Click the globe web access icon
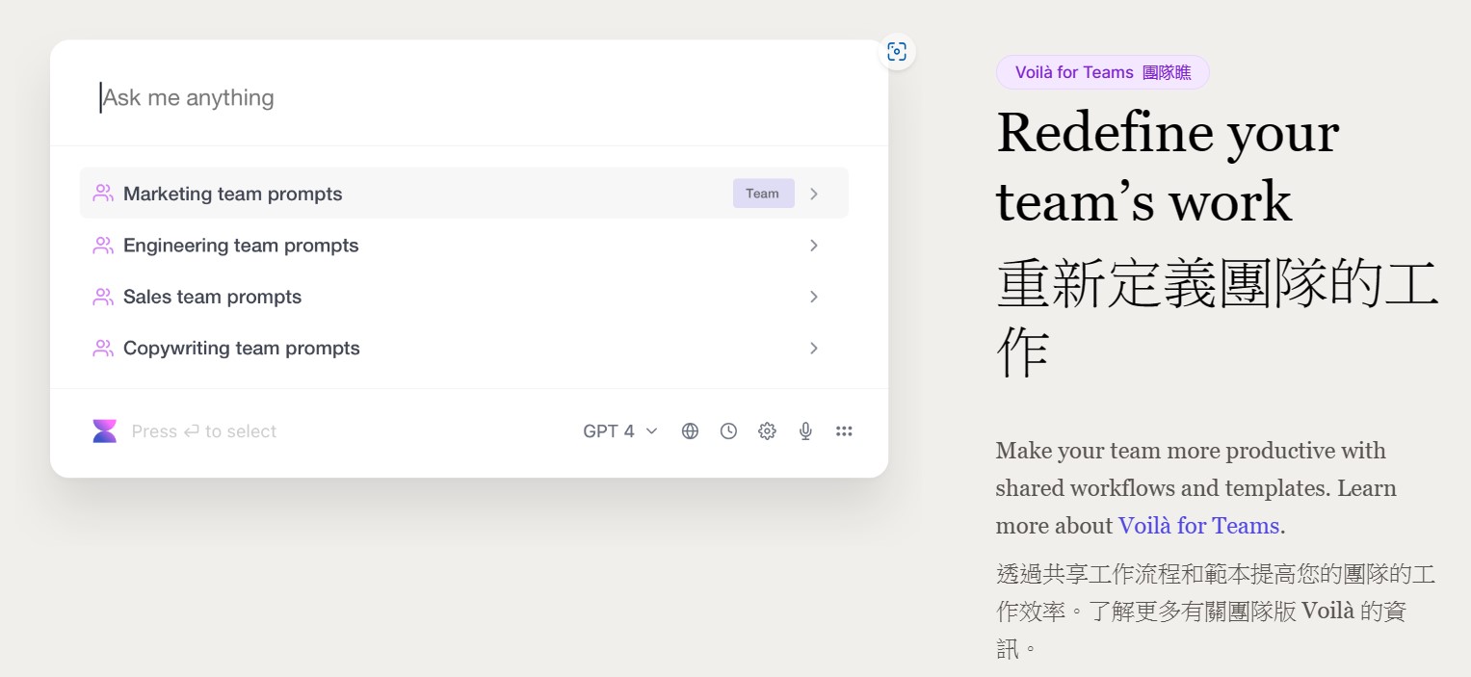Image resolution: width=1471 pixels, height=677 pixels. coord(690,431)
